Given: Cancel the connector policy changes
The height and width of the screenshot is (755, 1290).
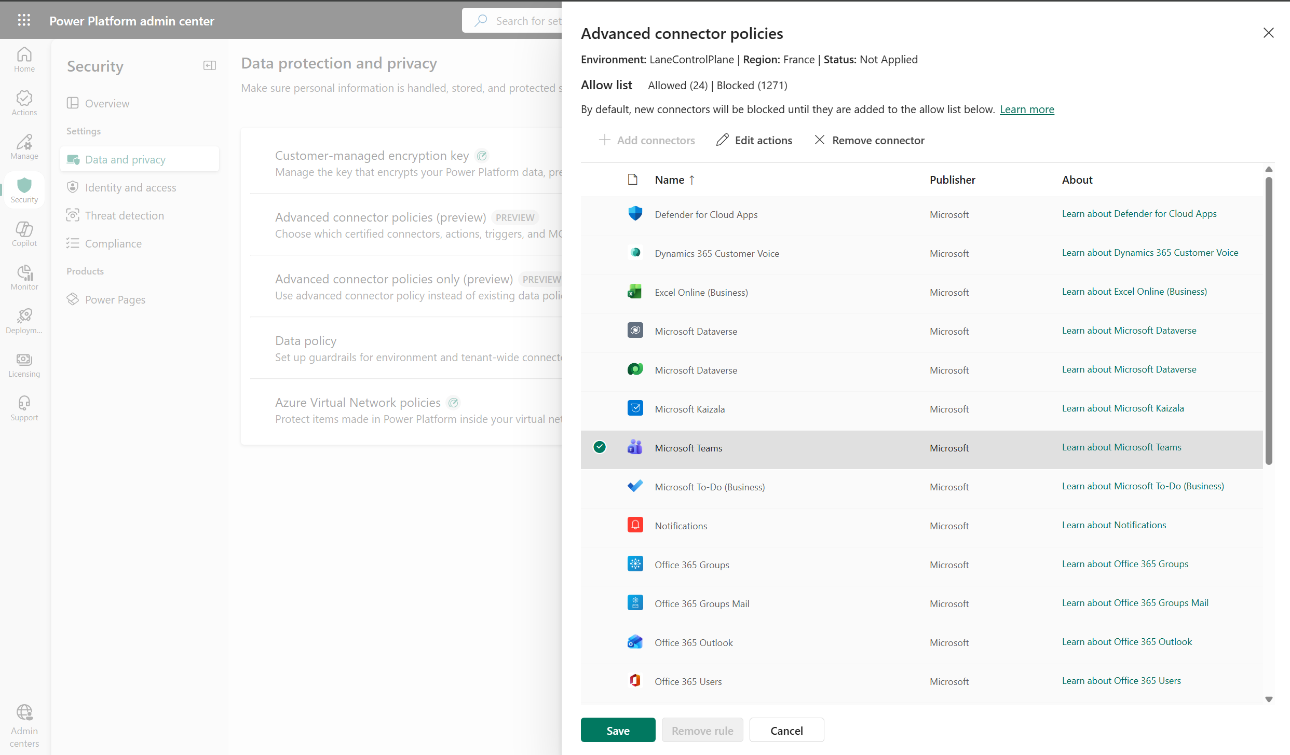Looking at the screenshot, I should tap(786, 730).
